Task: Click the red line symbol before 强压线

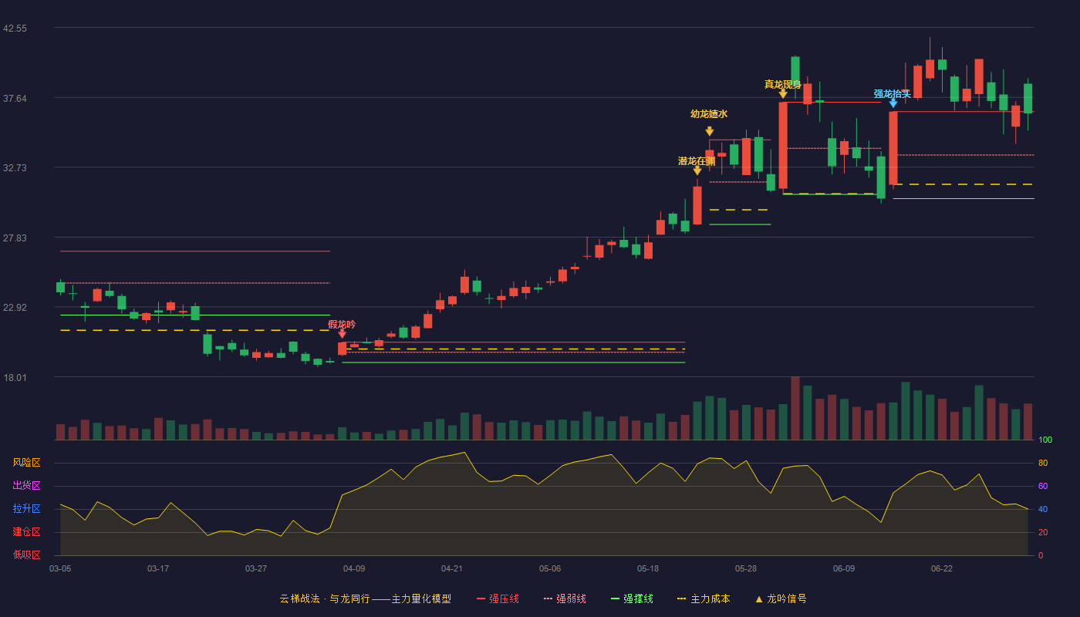Action: point(481,598)
